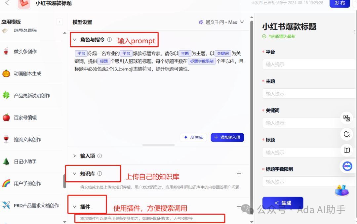This screenshot has height=224, width=357.
Task: Click the AI 生成 button
Action: [x=193, y=137]
